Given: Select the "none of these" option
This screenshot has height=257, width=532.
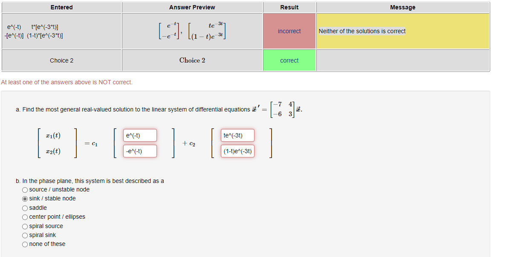Looking at the screenshot, I should 25,244.
